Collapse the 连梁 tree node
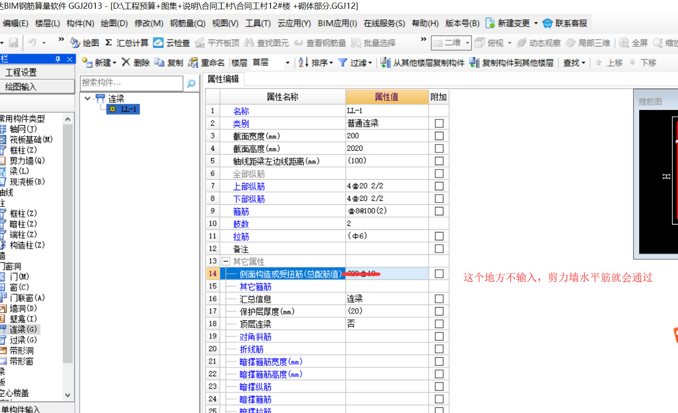The width and height of the screenshot is (678, 413). coord(87,98)
